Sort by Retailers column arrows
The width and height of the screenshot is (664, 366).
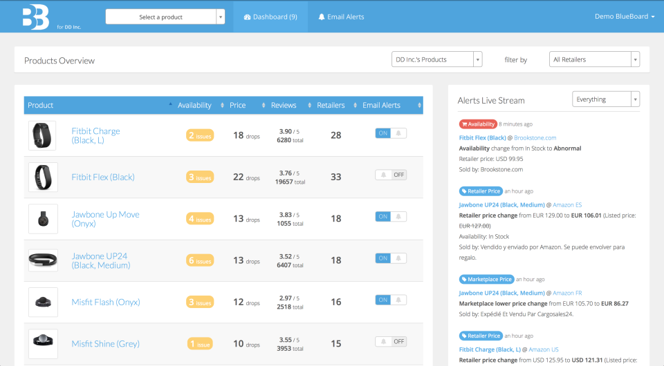pos(355,105)
